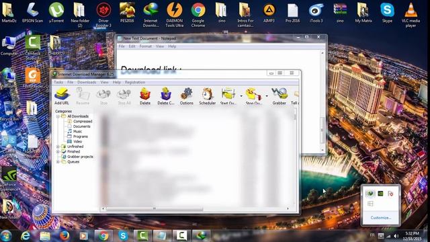The height and width of the screenshot is (242, 430).
Task: Click the volume speaker tray icon
Action: tap(396, 236)
